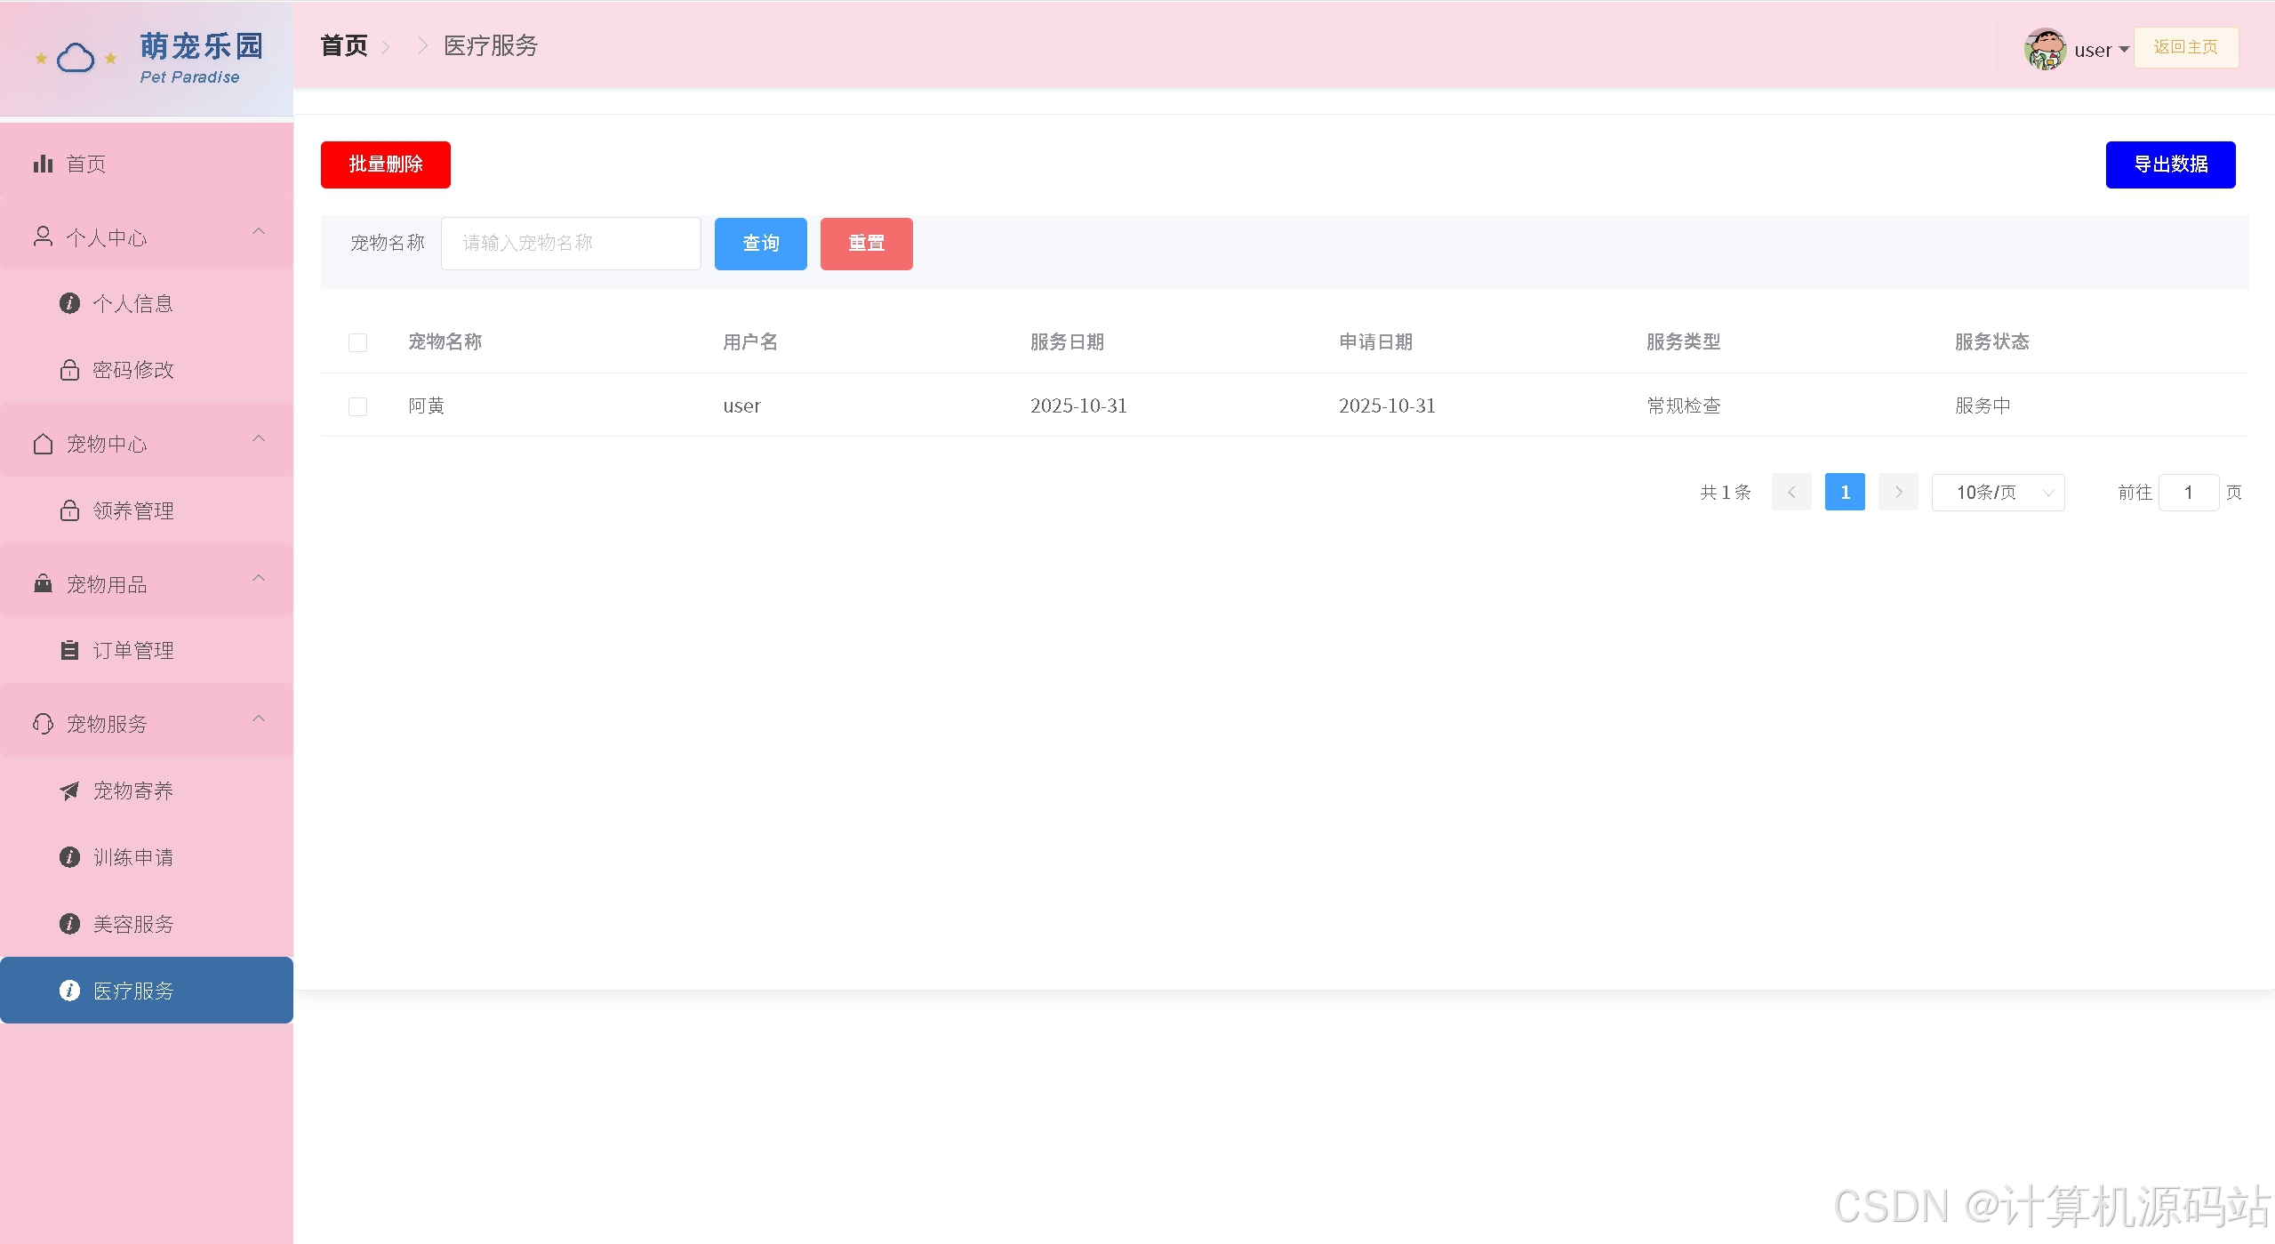Click the headset icon beside 宠物服务
Image resolution: width=2275 pixels, height=1244 pixels.
(43, 724)
